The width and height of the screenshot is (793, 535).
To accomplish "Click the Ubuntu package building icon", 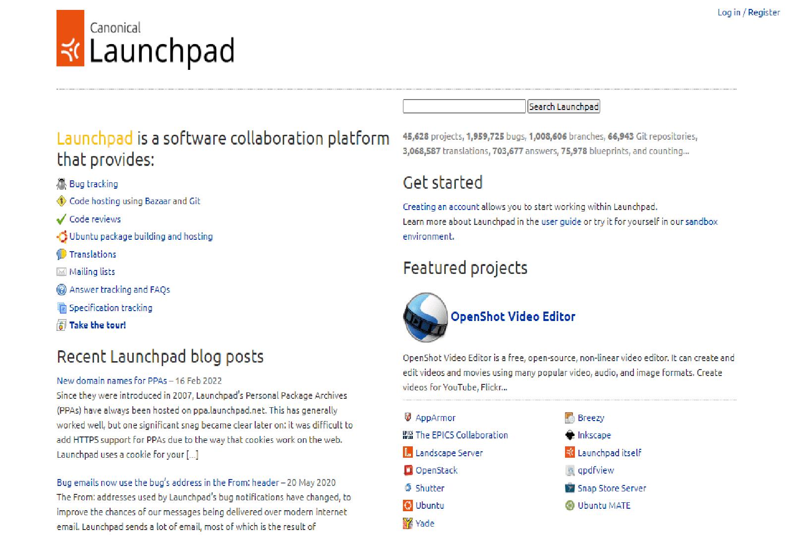I will point(62,237).
